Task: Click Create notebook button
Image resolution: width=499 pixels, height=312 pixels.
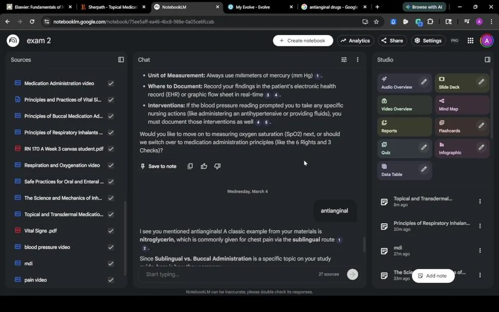Action: (303, 40)
